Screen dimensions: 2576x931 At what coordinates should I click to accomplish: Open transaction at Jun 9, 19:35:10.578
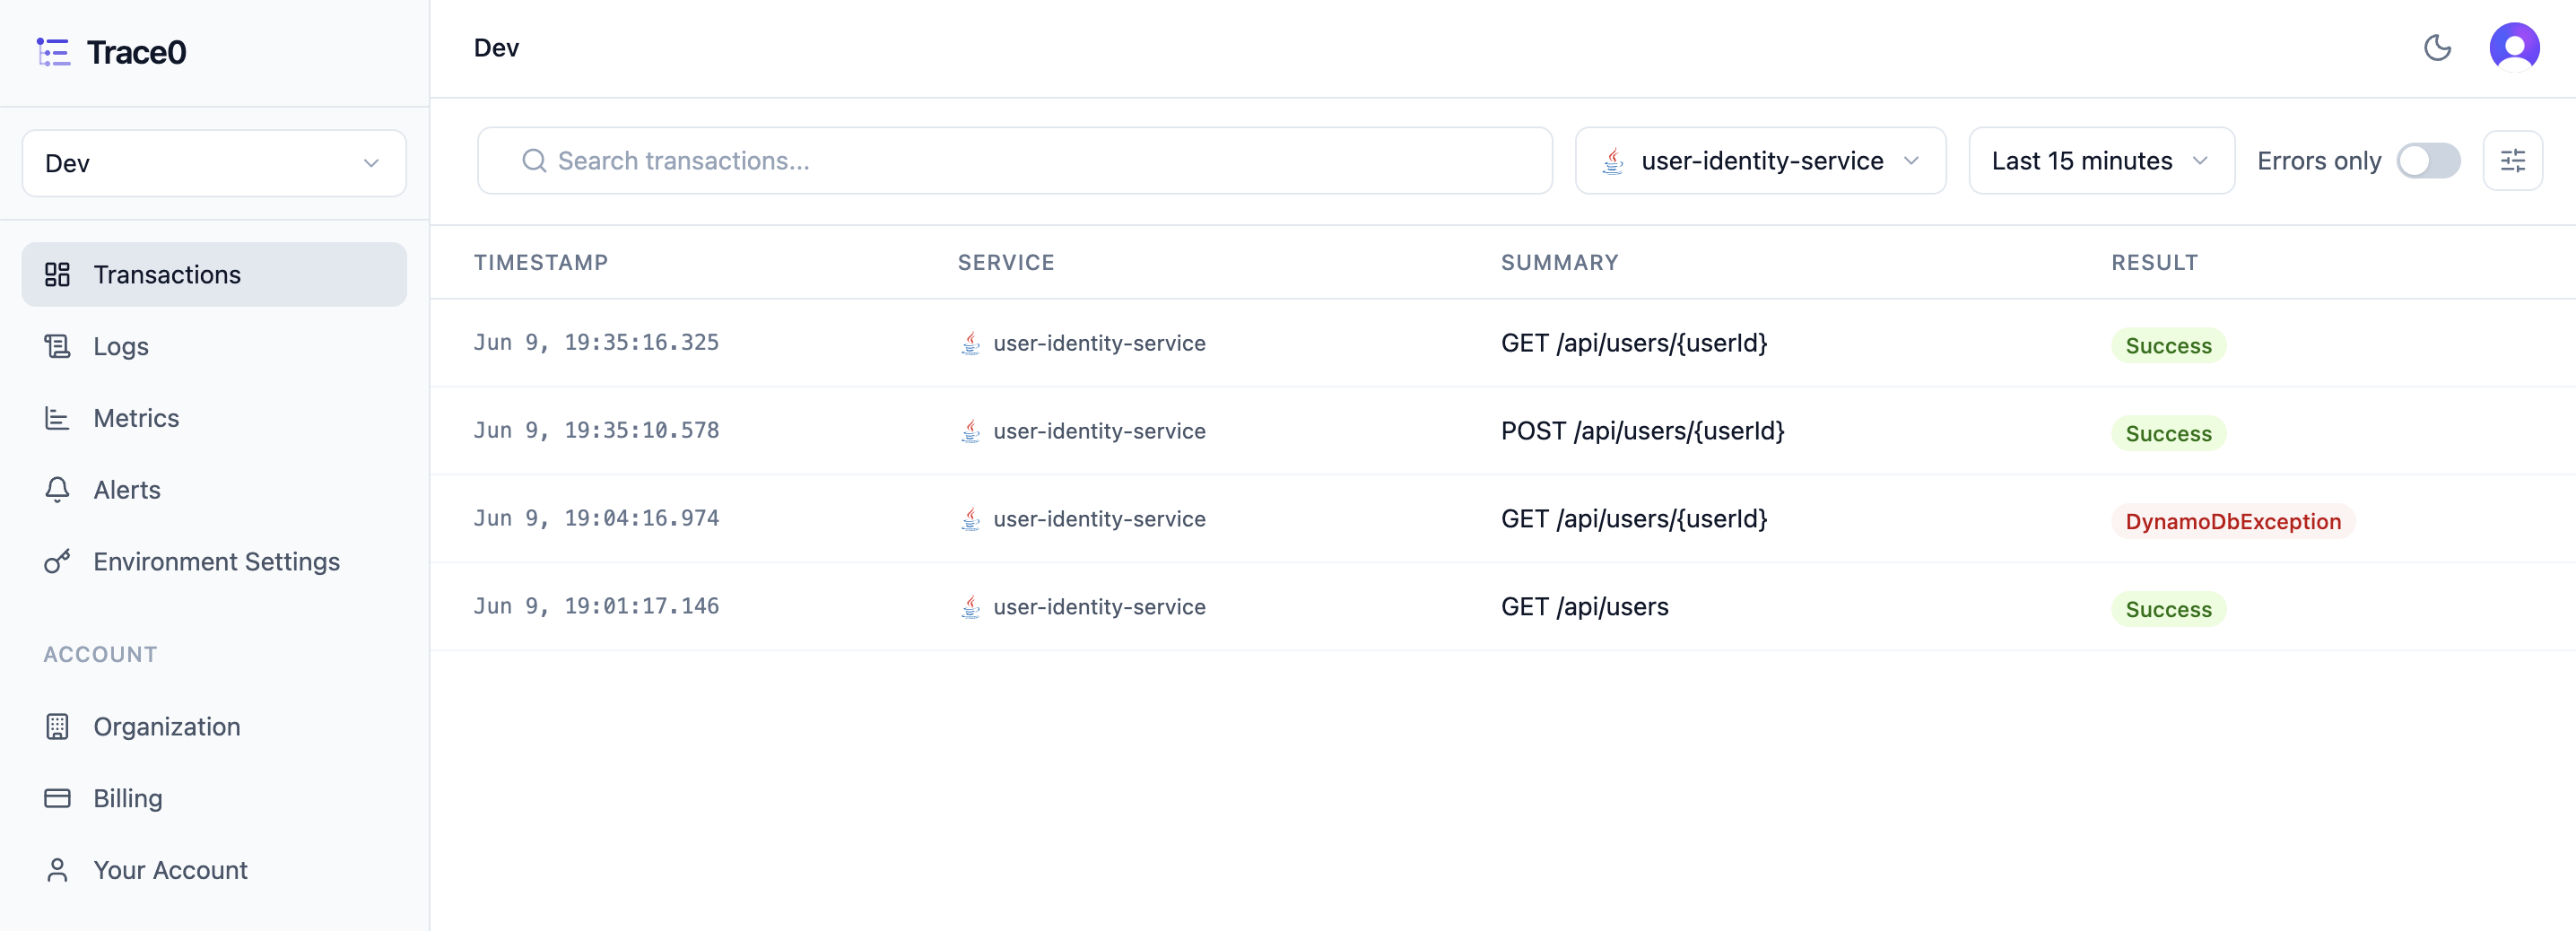pyautogui.click(x=1503, y=431)
